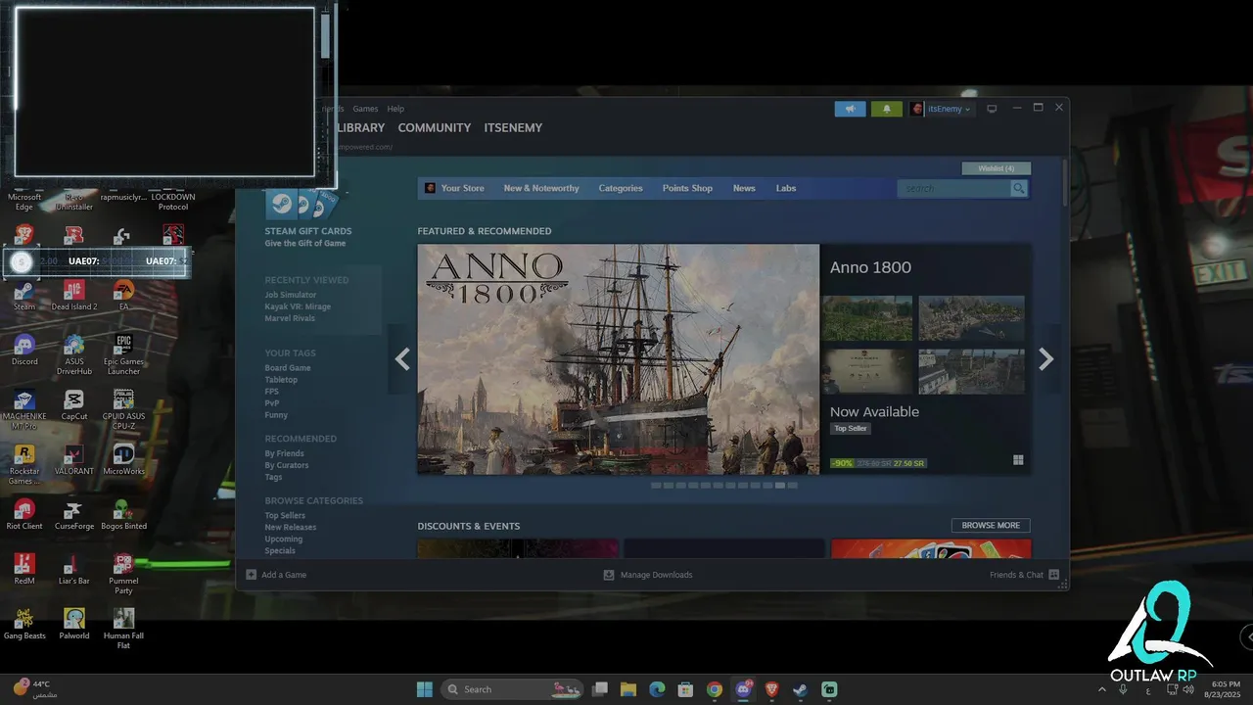Open News store tab

(x=744, y=188)
